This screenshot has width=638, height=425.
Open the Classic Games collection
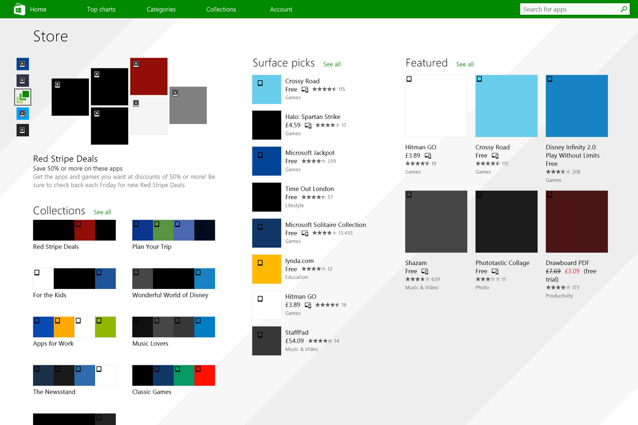(174, 380)
